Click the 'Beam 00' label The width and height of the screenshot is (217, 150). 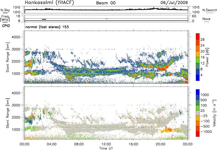[106, 3]
